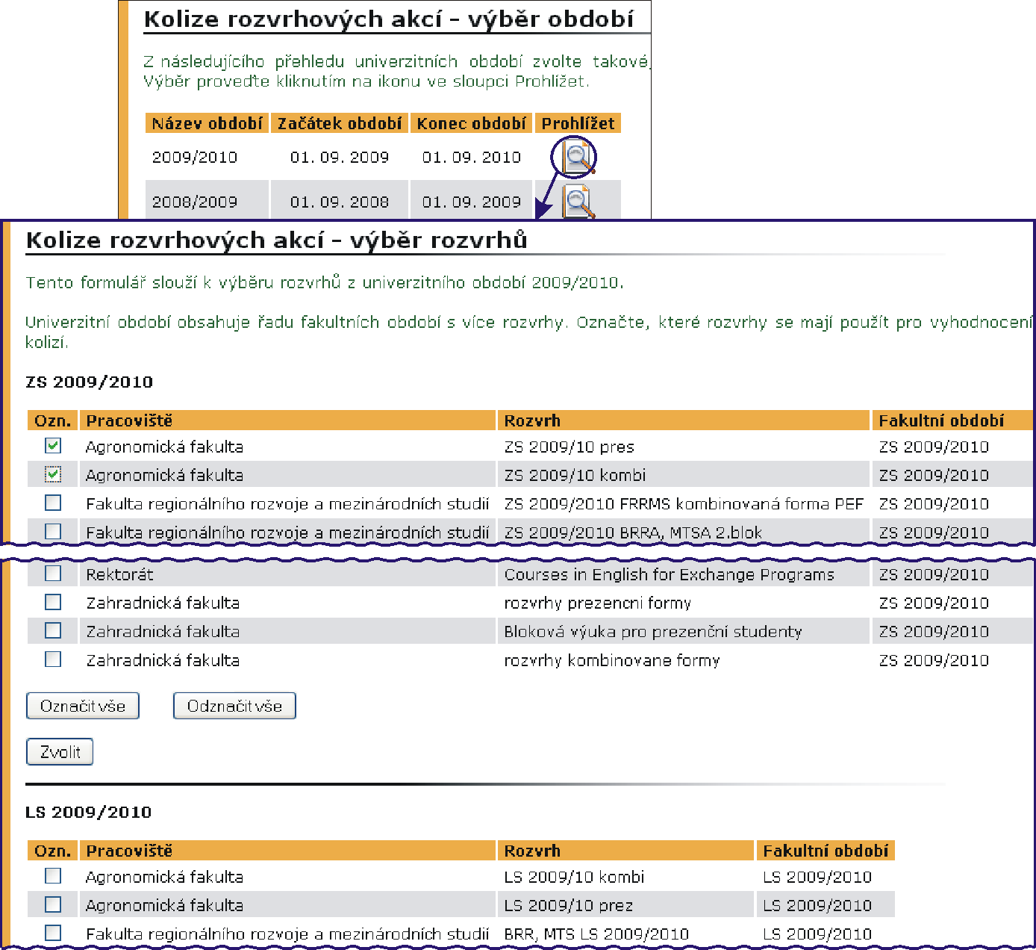Click the ZS table Ozn. column header
The height and width of the screenshot is (950, 1036).
[x=52, y=420]
